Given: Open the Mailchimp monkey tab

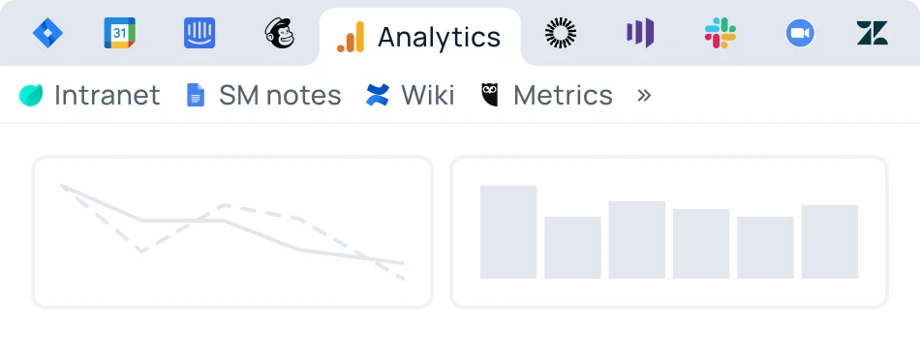Looking at the screenshot, I should coord(280,33).
